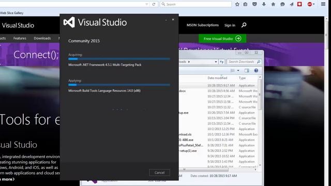The image size is (331, 186).
Task: Select file row dated 9/26/2015 2:52 PM
Action: point(218,151)
